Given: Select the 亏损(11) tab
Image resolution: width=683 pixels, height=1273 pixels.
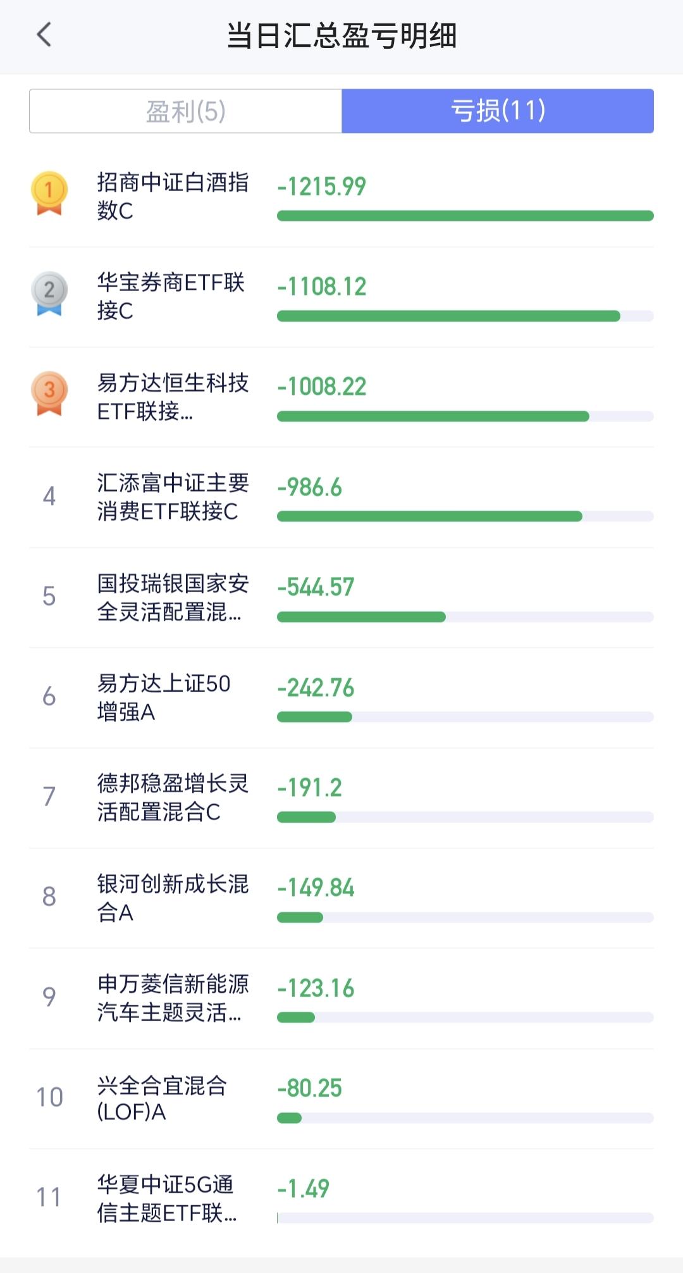Looking at the screenshot, I should (498, 111).
